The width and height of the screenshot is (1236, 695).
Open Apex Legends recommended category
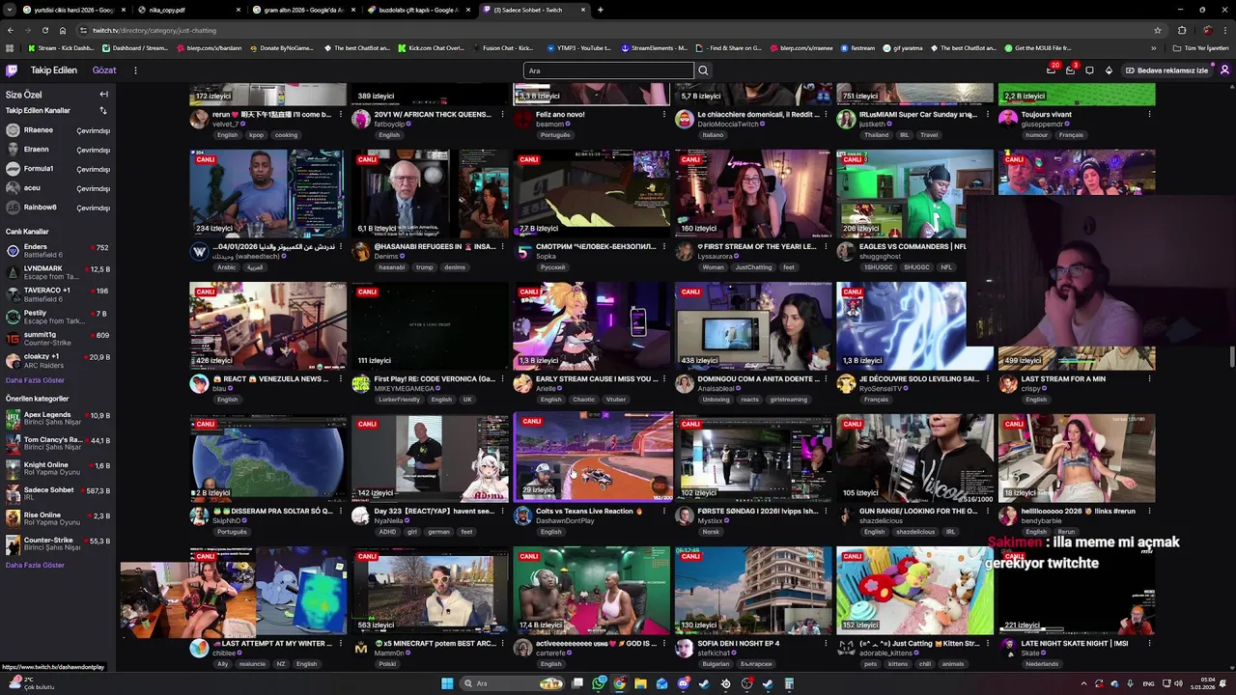click(x=58, y=419)
